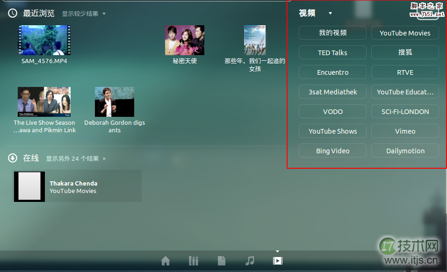Open Deborah Gordon digs ants thumbnail
Screen dimensions: 447x272
pos(114,102)
